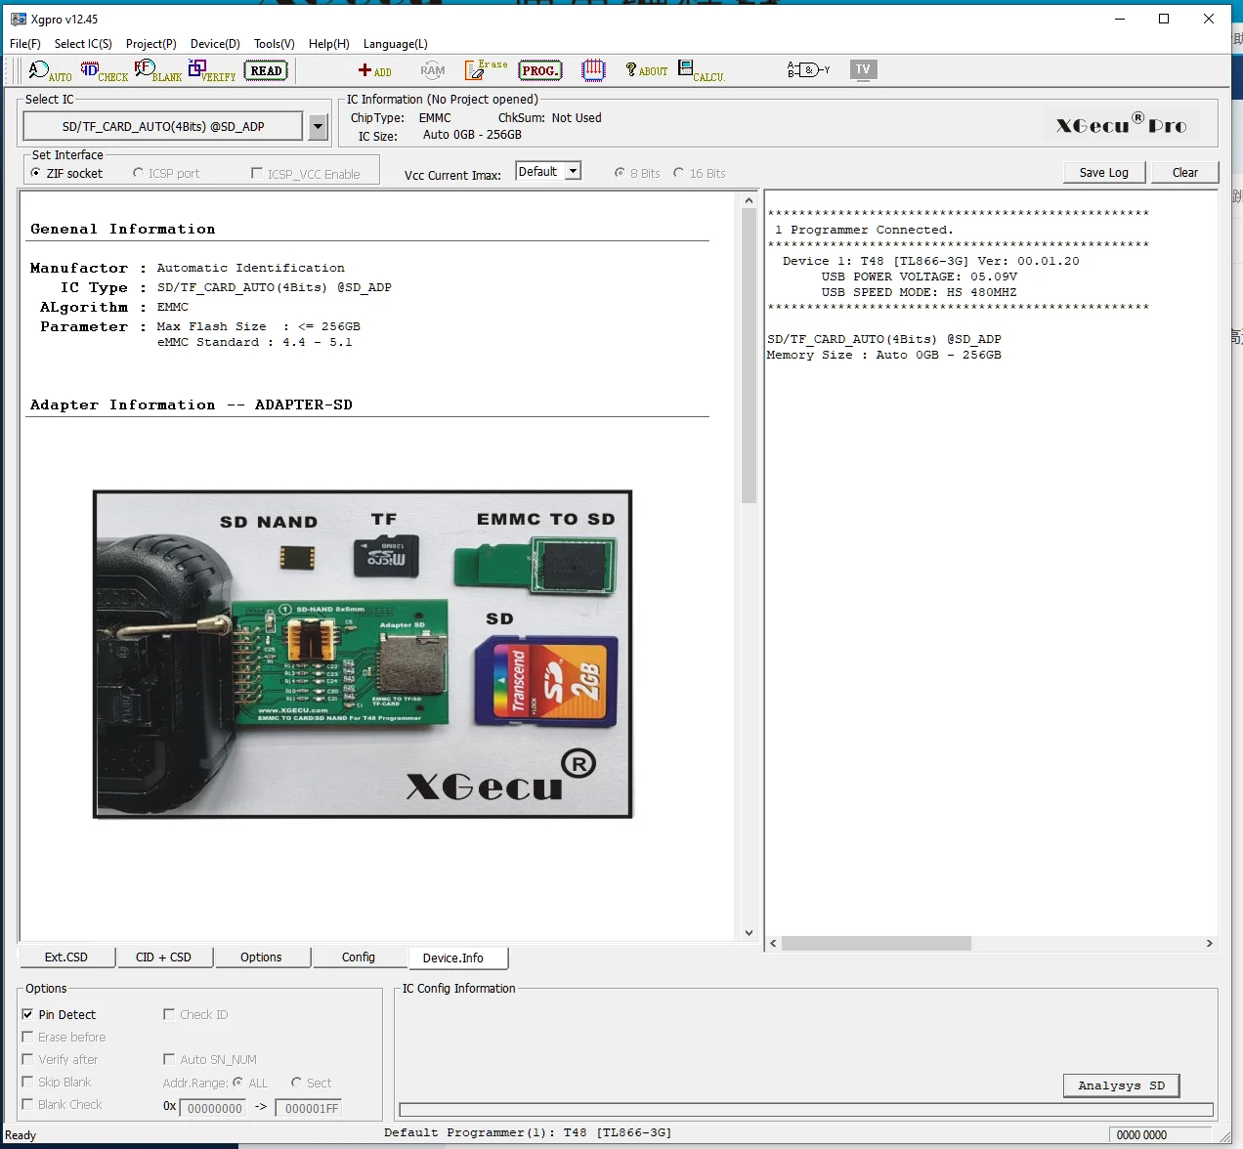Viewport: 1243px width, 1149px height.
Task: Click the log pane scroll left arrow
Action: click(x=773, y=944)
